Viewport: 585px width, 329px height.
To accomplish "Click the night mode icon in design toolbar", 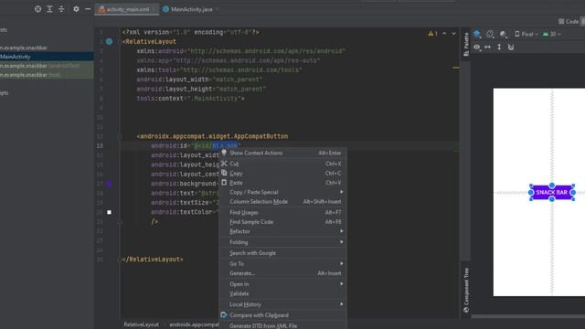I will point(504,35).
